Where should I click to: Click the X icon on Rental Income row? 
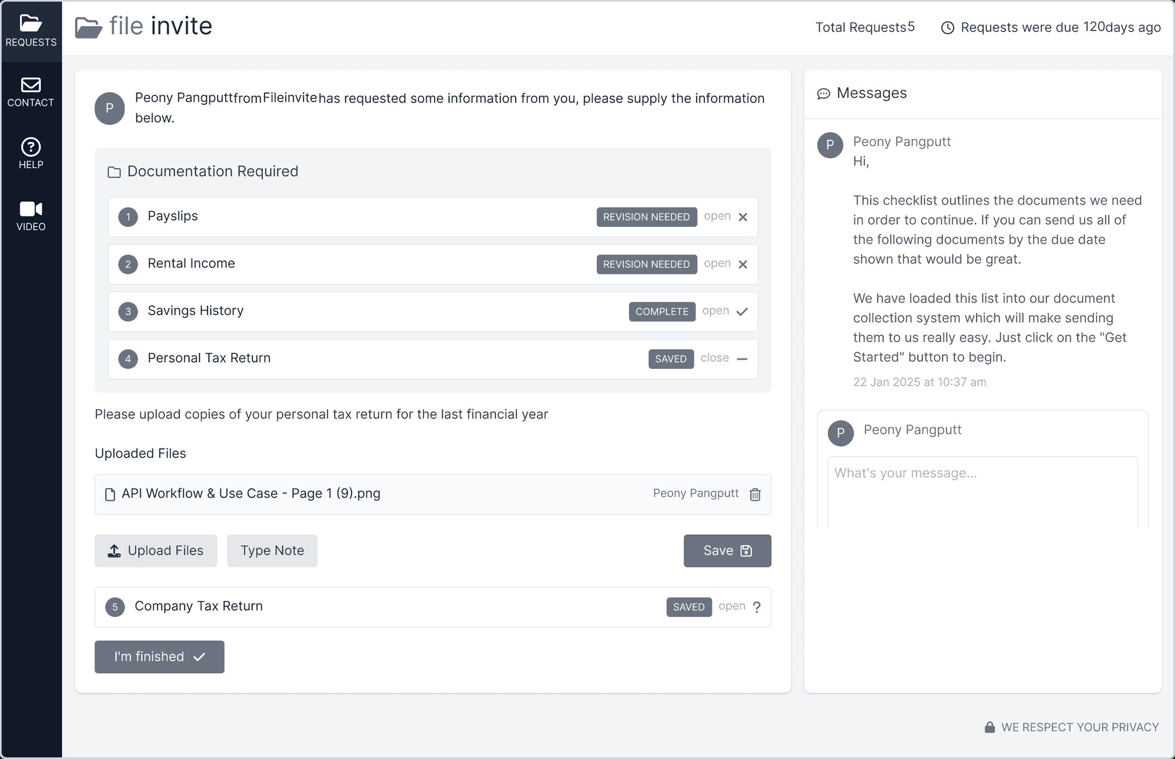[743, 264]
